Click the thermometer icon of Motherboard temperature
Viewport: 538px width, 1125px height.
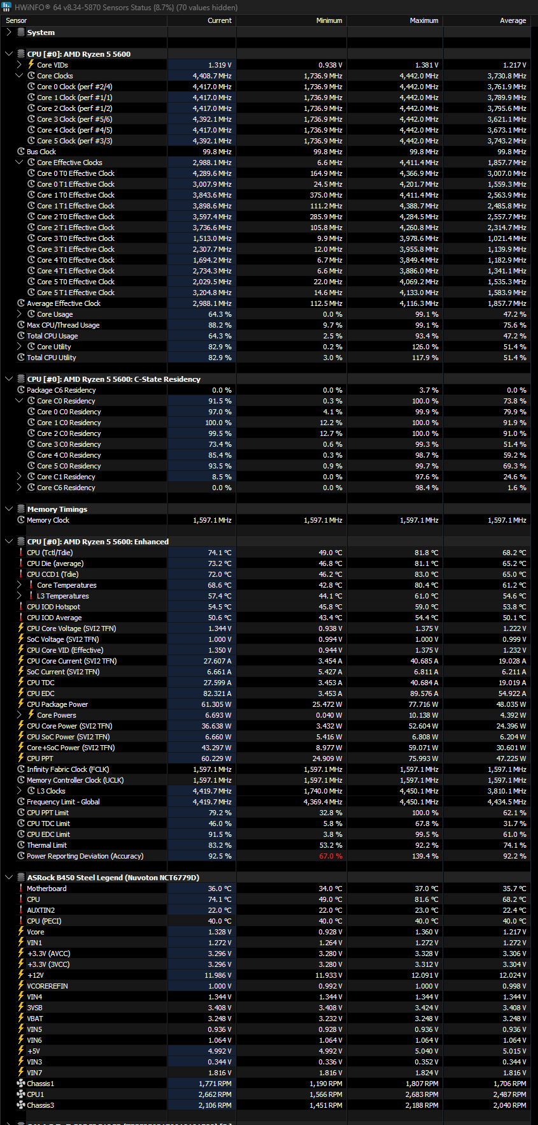(x=21, y=888)
